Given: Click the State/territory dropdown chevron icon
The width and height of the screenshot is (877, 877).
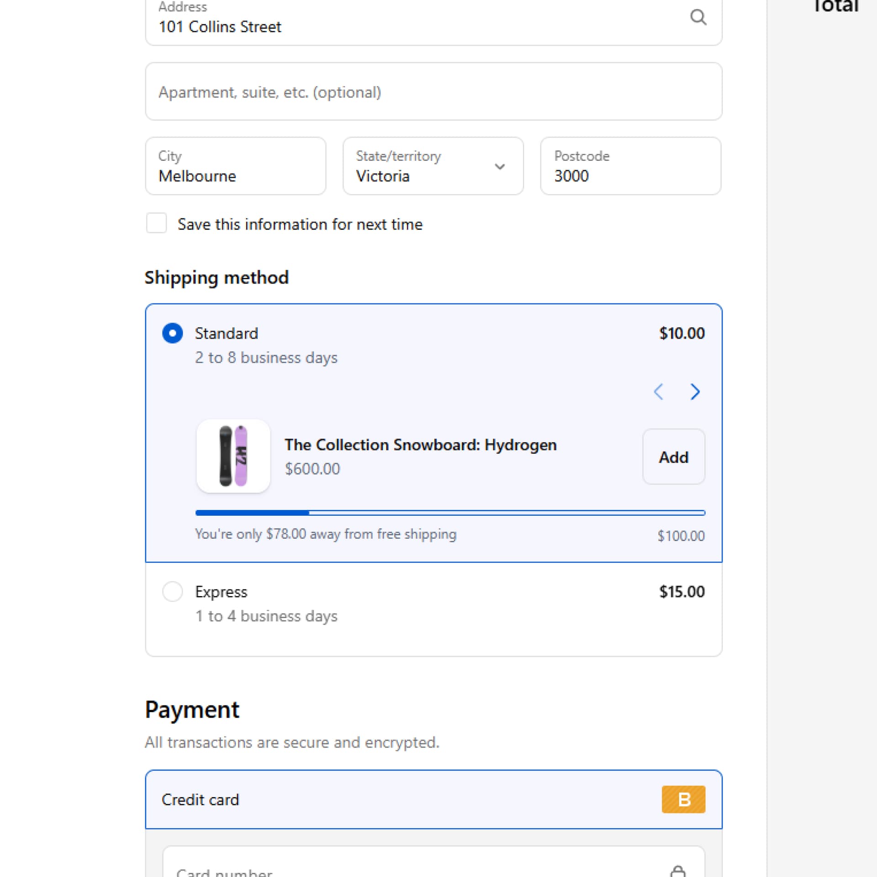Looking at the screenshot, I should (x=500, y=167).
